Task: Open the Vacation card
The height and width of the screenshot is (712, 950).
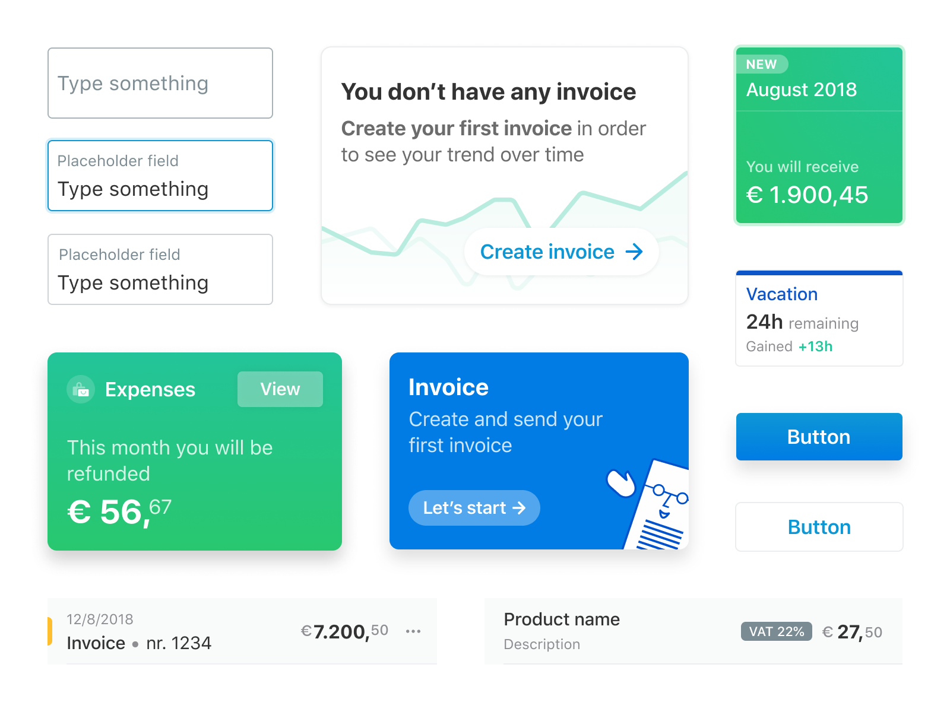Action: click(x=819, y=319)
